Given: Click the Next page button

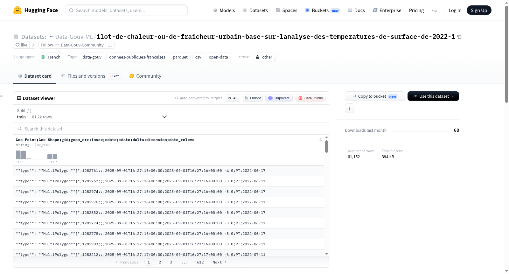Looking at the screenshot, I should (x=220, y=262).
